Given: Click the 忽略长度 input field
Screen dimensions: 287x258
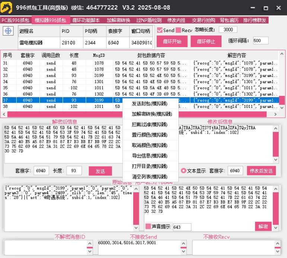Looking at the screenshot, I should 228,29.
